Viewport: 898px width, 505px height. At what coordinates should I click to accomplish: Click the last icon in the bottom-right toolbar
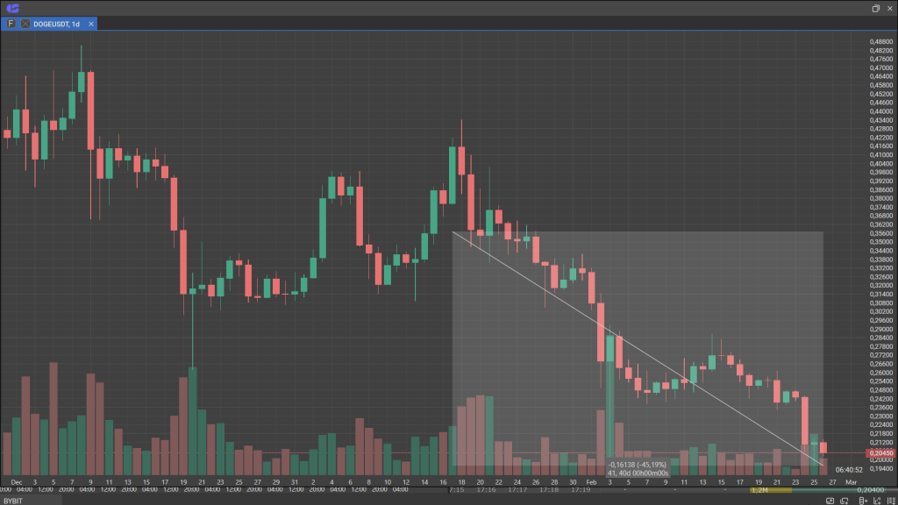(x=889, y=500)
